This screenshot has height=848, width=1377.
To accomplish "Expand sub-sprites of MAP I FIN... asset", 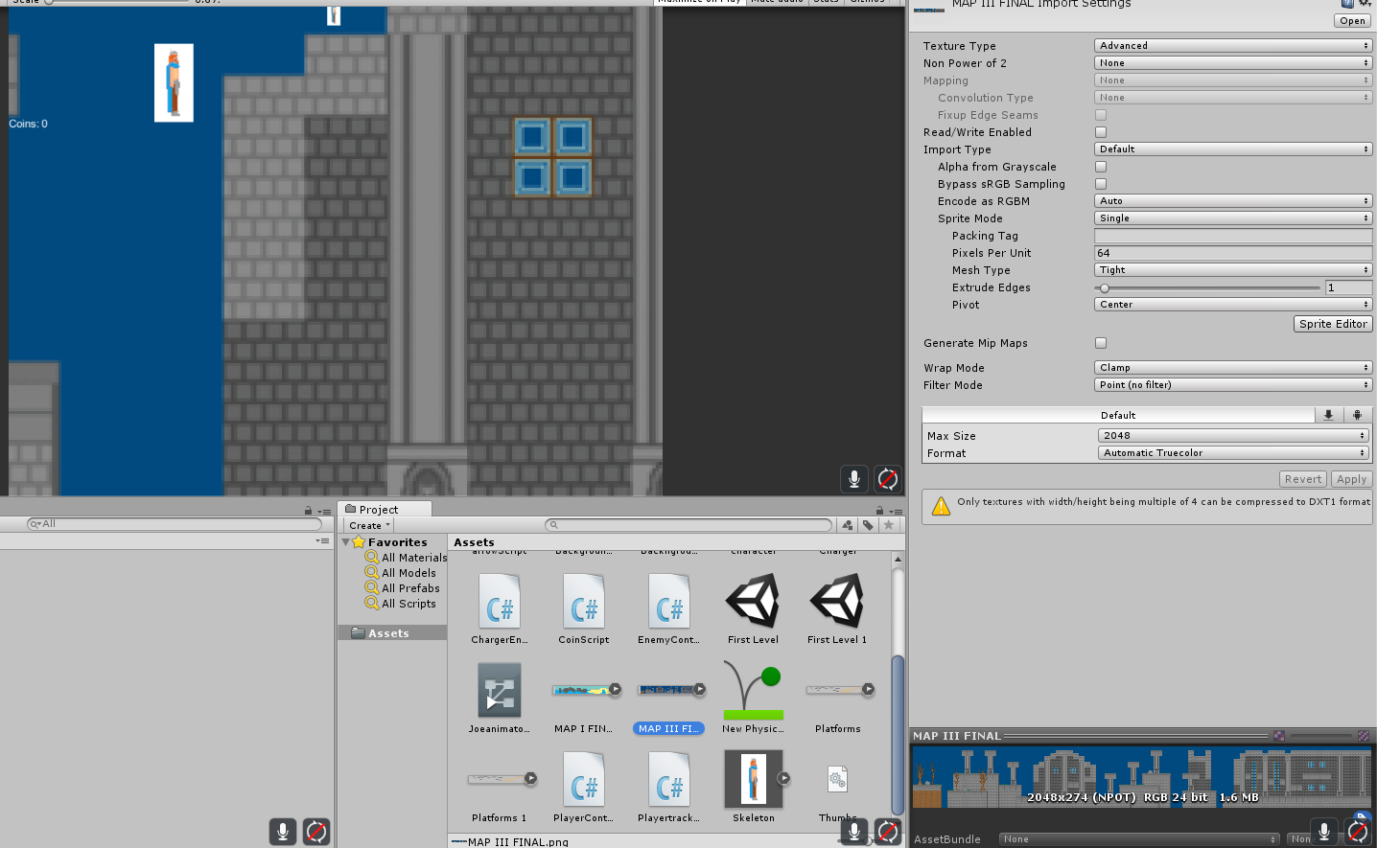I will click(616, 689).
